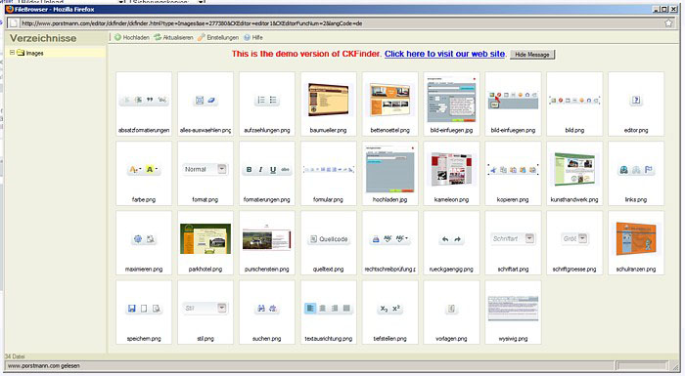Select the baumueller.png thumbnail
Image resolution: width=685 pixels, height=376 pixels.
click(329, 104)
